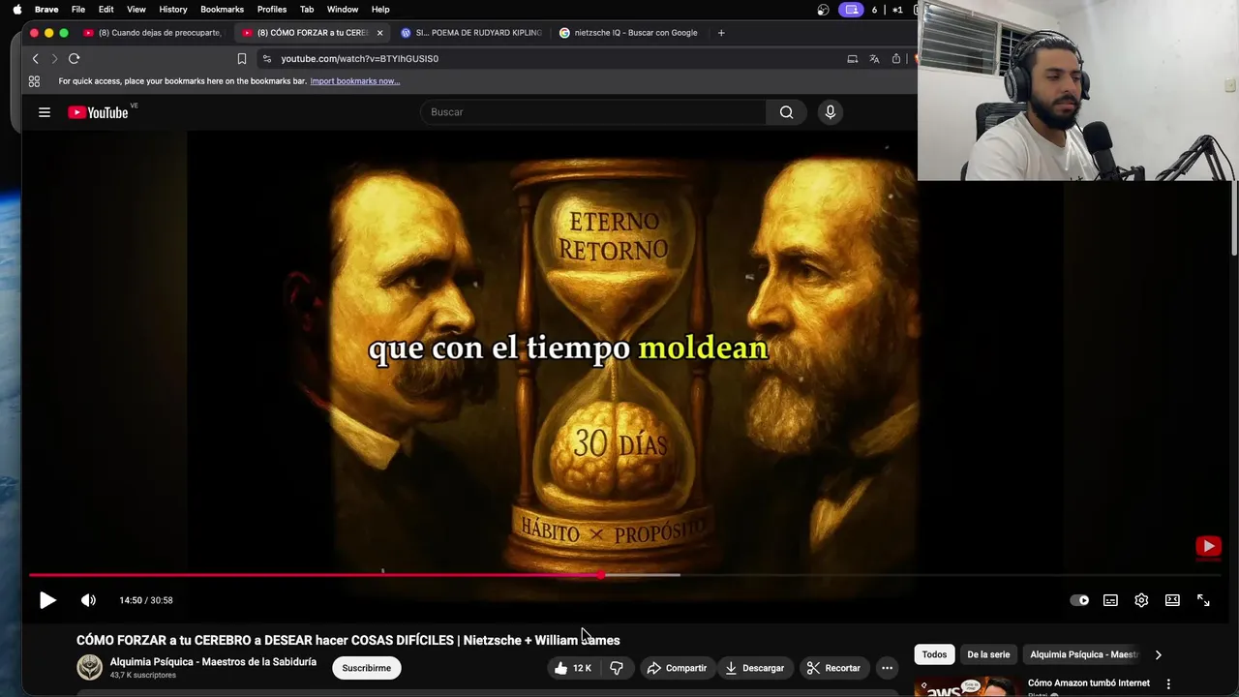Go forward with the browser forward arrow
Image resolution: width=1239 pixels, height=697 pixels.
tap(54, 59)
